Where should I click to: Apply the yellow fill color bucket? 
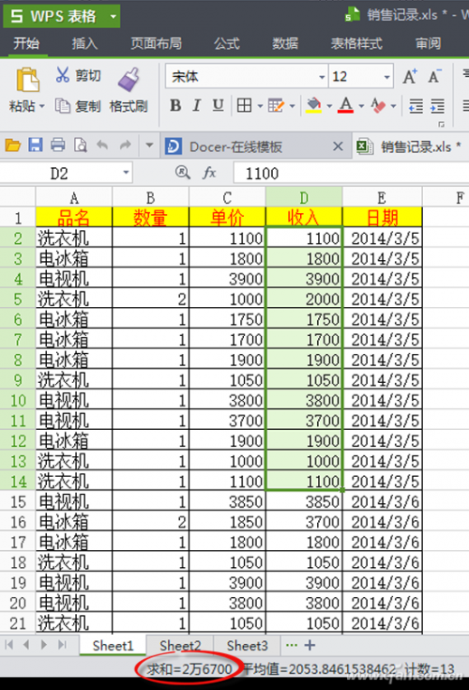(x=313, y=105)
